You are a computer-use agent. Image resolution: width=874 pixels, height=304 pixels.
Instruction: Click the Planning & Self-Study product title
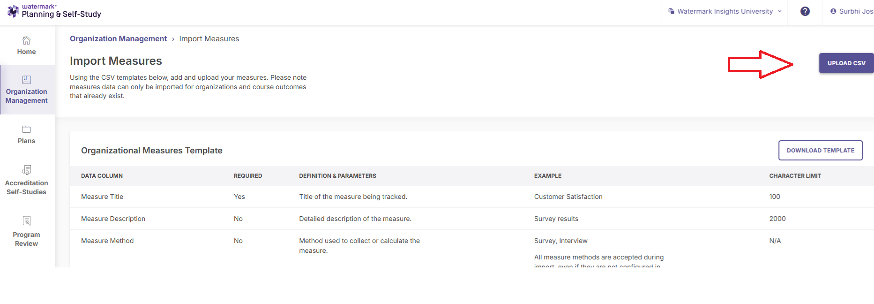pyautogui.click(x=61, y=14)
